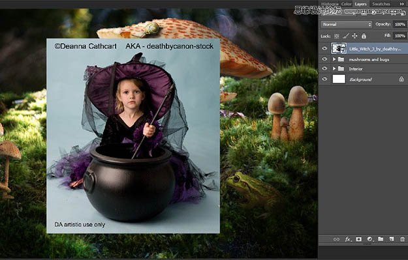Lock transparent pixels
408x260 pixels.
[x=336, y=36]
